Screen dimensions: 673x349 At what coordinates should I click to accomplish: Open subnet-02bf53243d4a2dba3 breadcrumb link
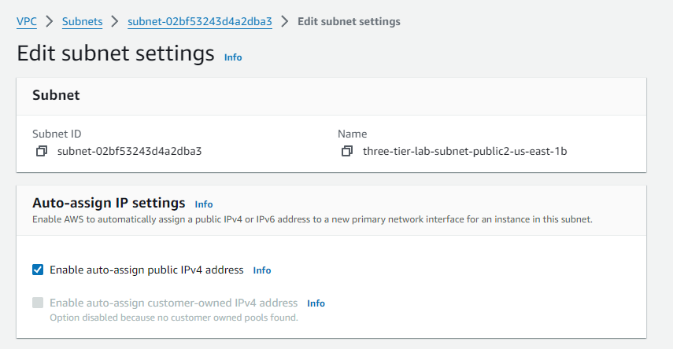pos(200,21)
